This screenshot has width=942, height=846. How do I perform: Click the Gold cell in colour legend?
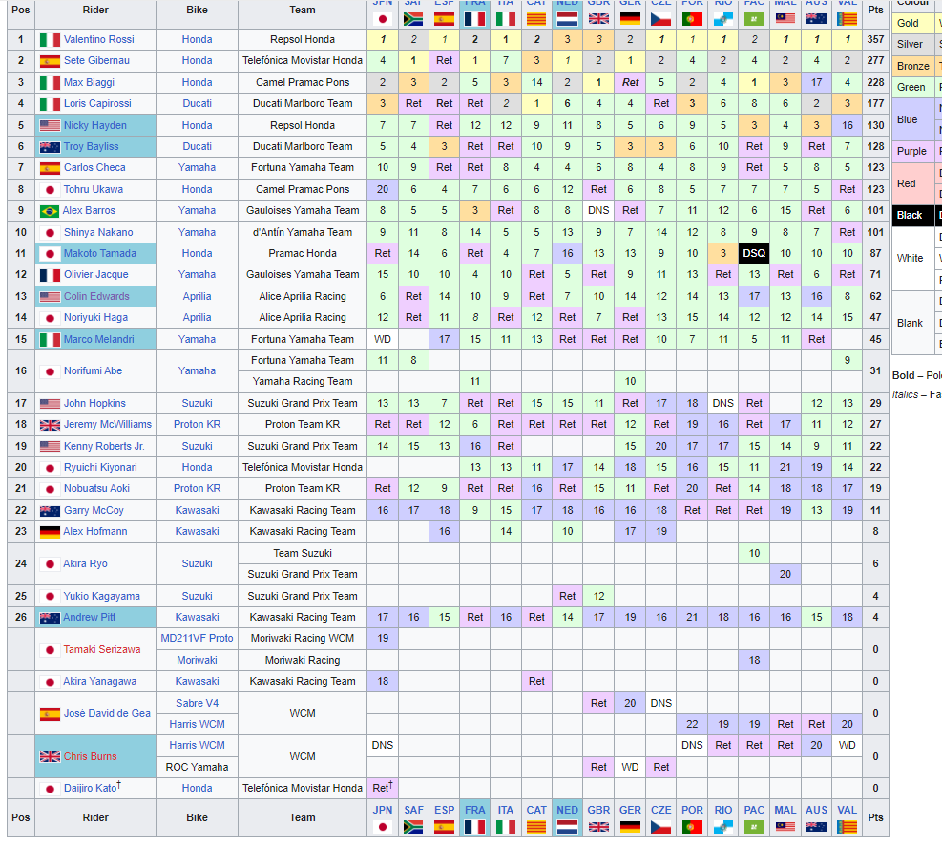[913, 24]
